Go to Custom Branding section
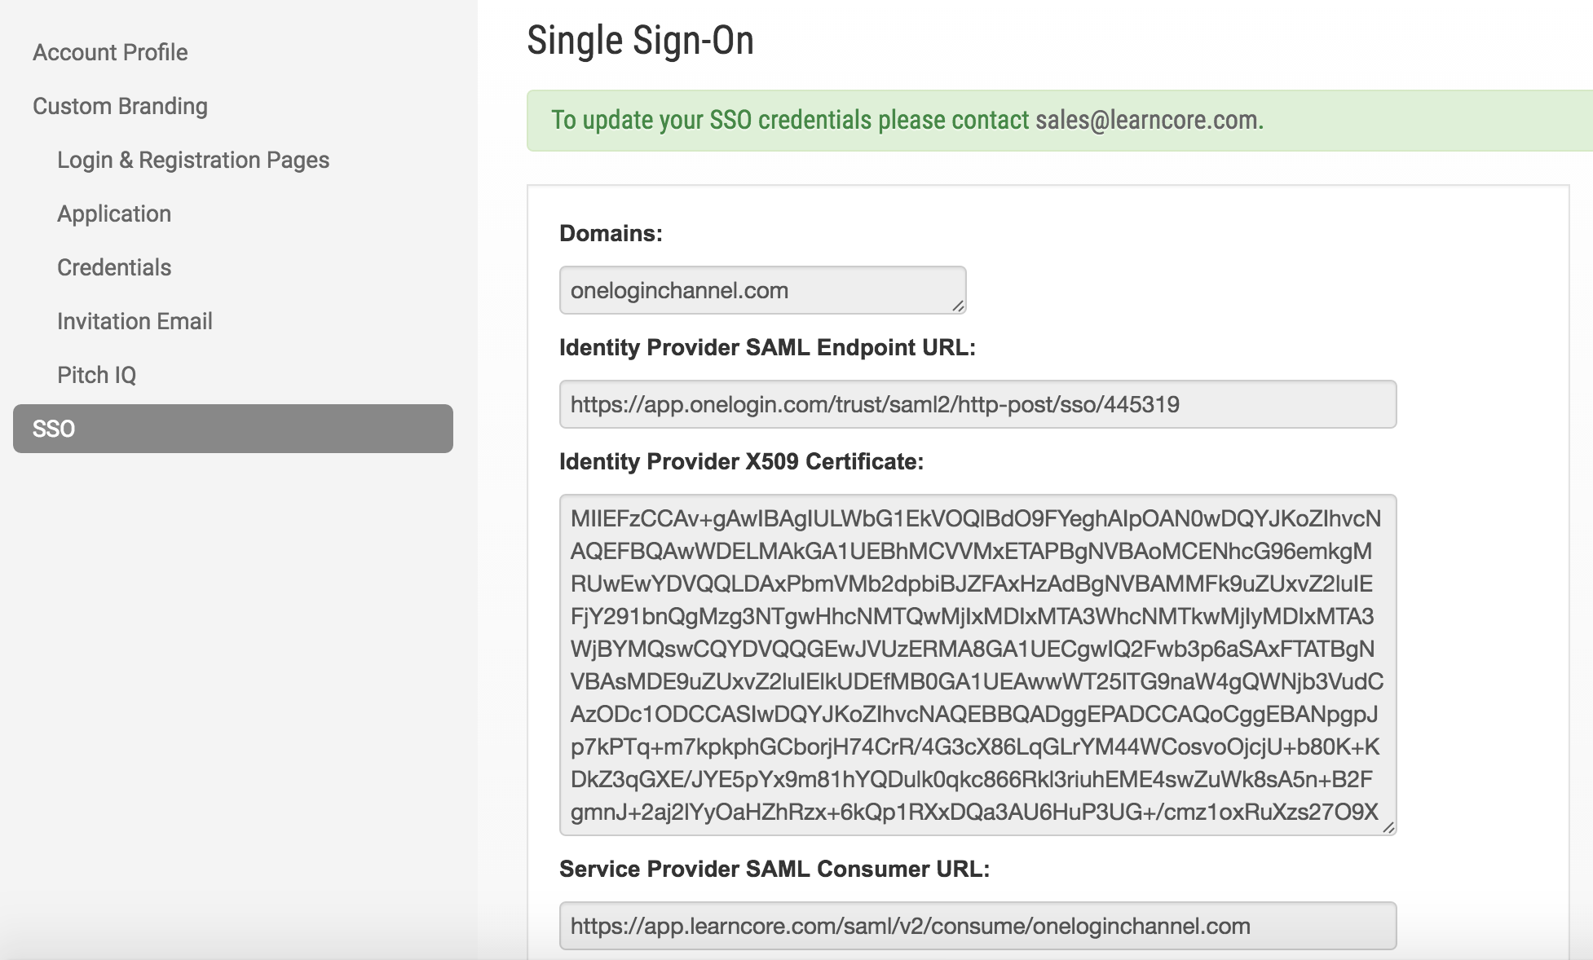This screenshot has height=960, width=1593. pos(120,106)
